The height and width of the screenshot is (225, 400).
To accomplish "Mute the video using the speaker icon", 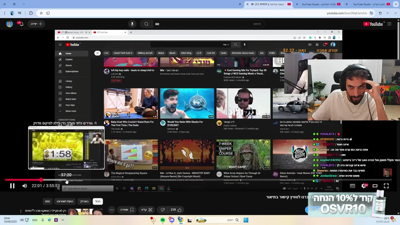I will coord(25,186).
